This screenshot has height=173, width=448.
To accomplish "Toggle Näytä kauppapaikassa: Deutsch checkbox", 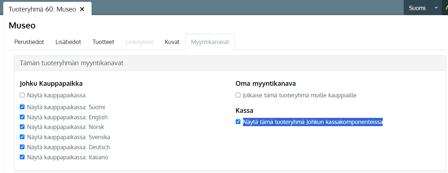I will [22, 147].
